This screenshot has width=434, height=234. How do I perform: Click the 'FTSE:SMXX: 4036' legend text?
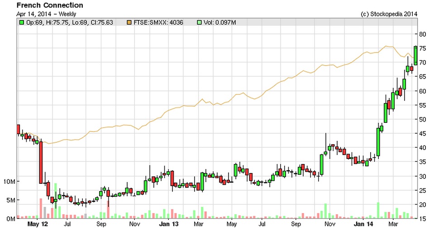coord(158,23)
